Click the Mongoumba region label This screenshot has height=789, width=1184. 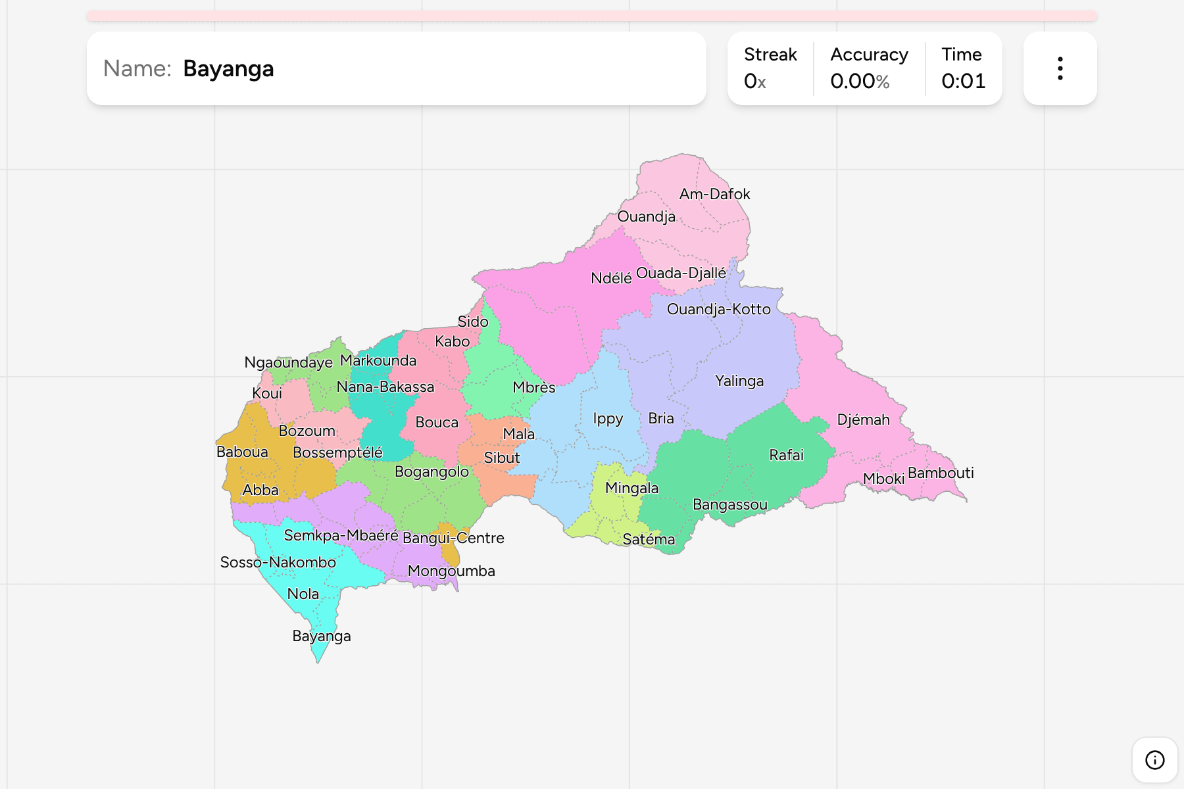[451, 571]
